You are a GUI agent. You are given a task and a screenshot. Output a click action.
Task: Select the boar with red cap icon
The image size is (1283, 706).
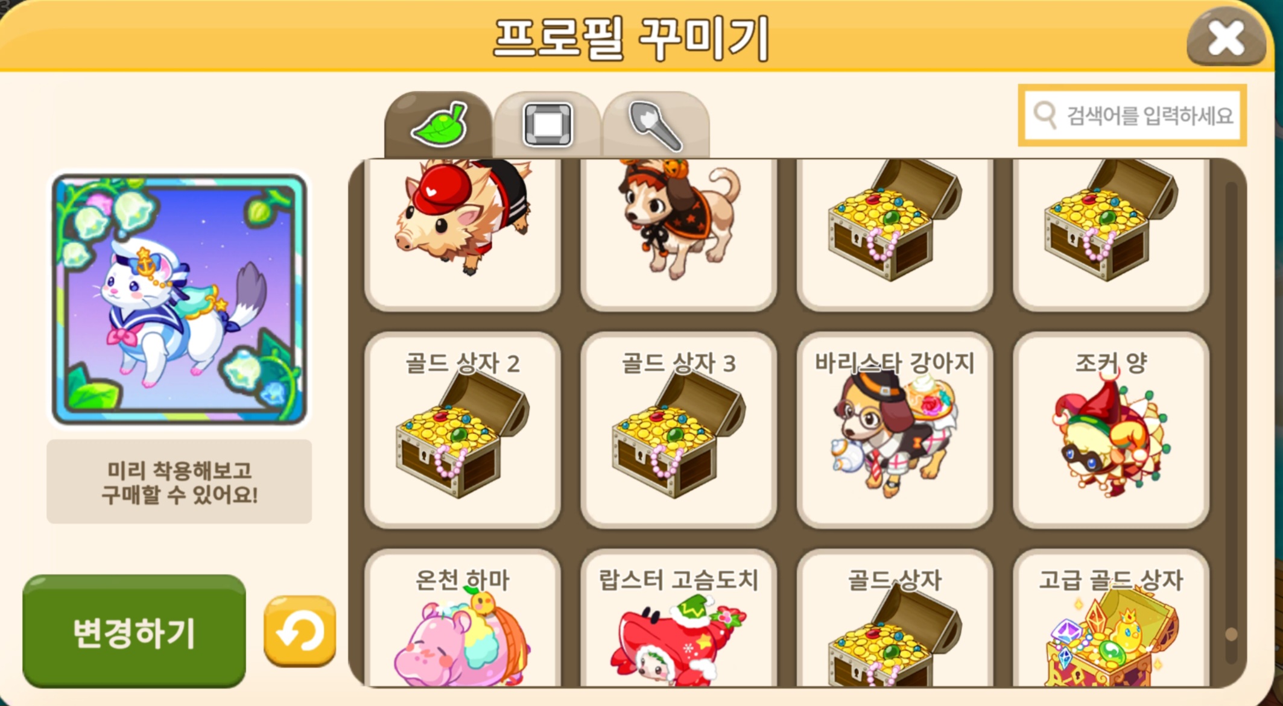coord(463,235)
